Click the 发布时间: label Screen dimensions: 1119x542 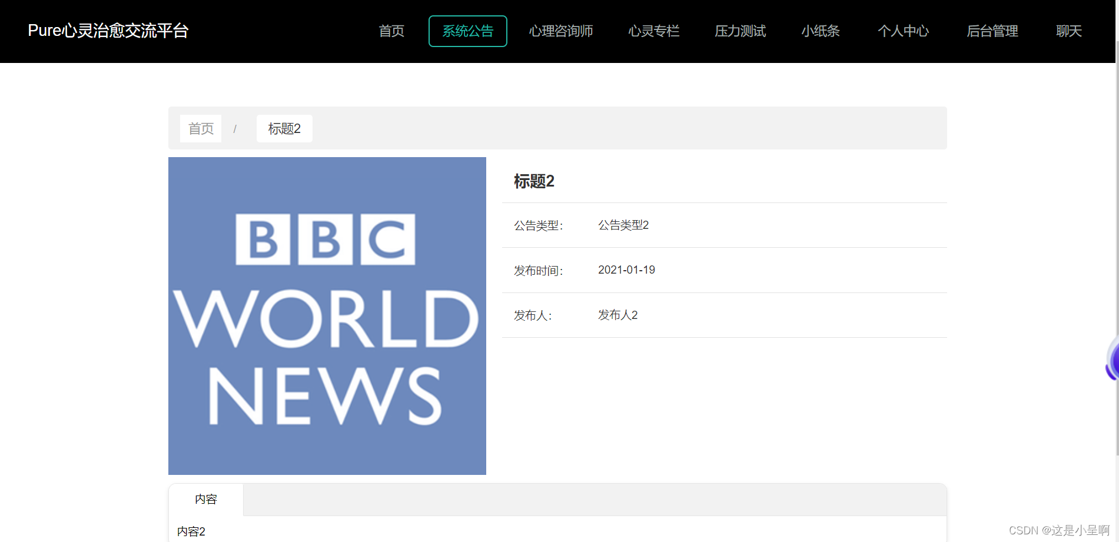(x=539, y=271)
